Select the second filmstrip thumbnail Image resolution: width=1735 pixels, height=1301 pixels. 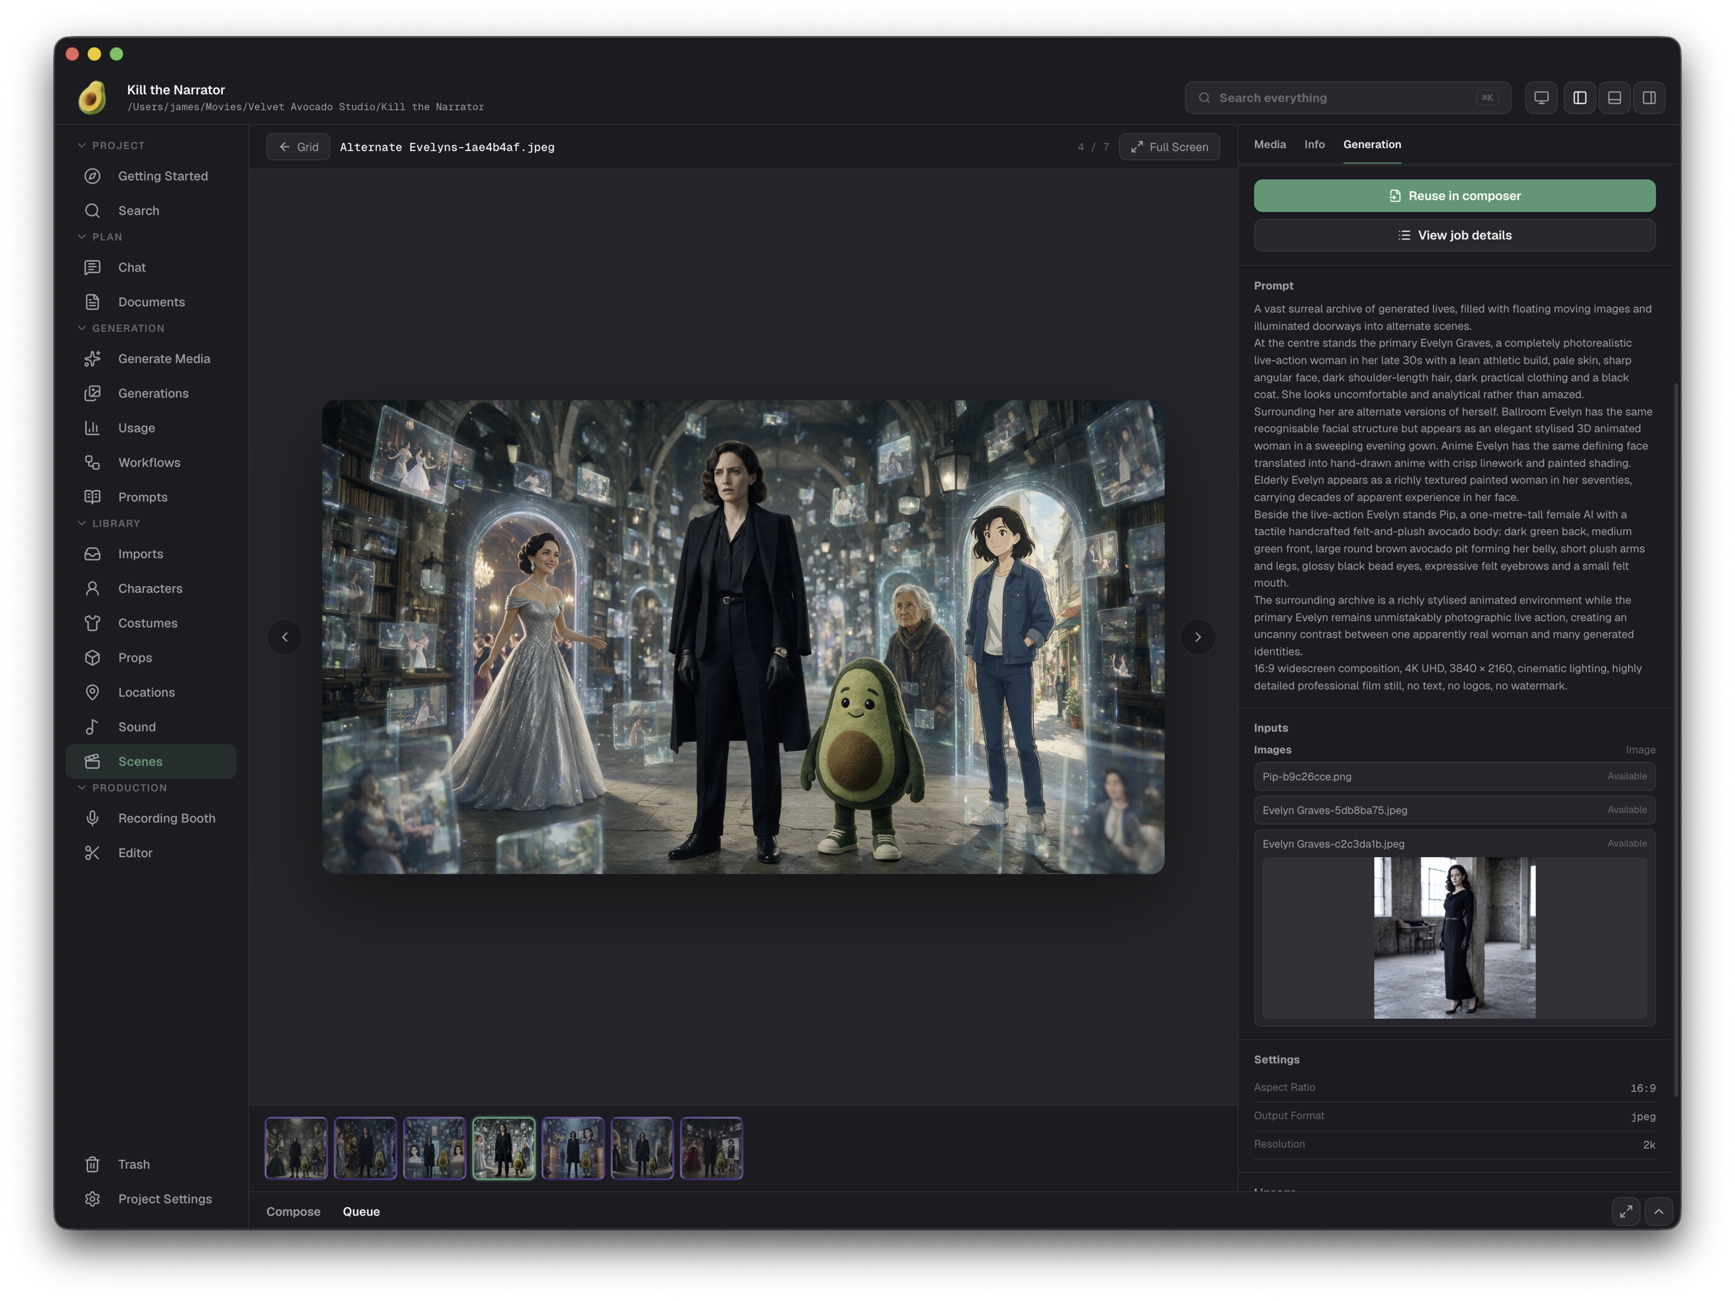(365, 1148)
